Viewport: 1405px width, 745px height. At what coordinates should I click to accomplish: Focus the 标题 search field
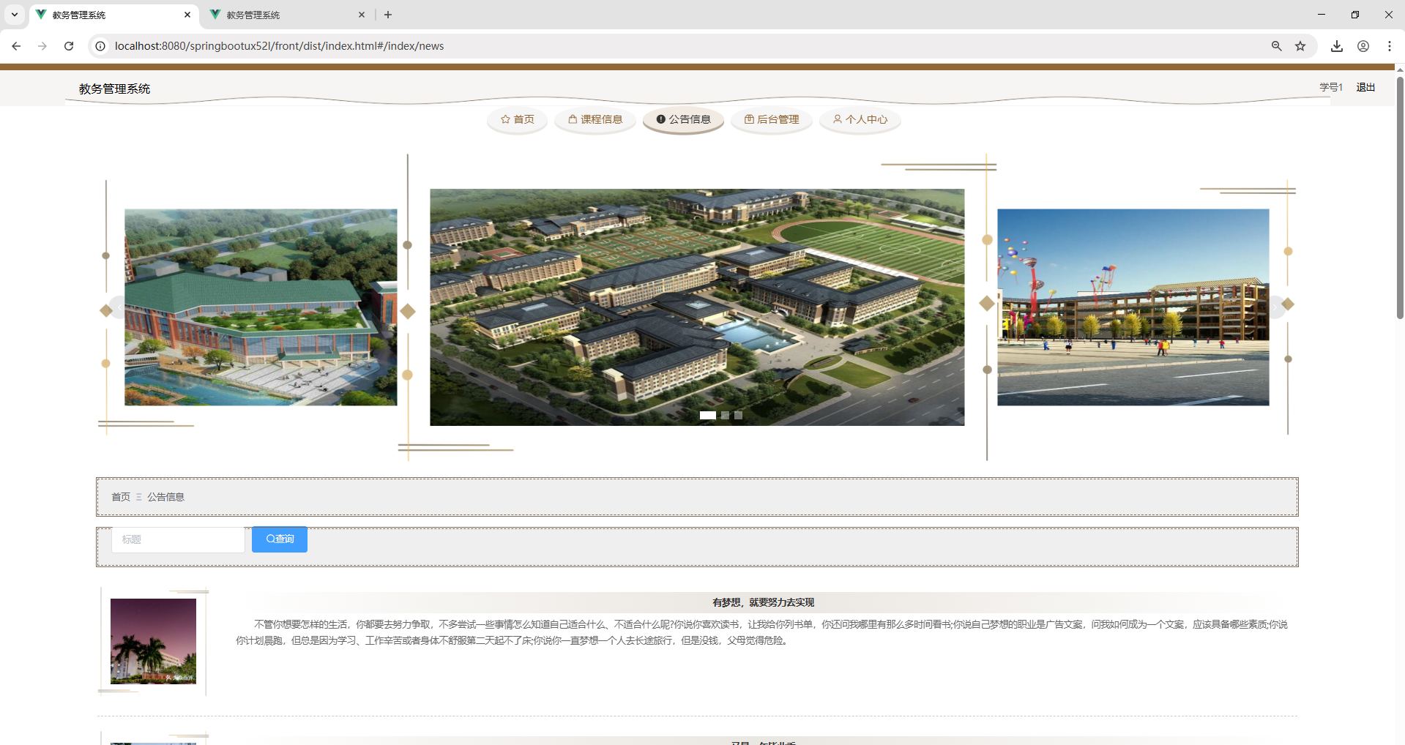click(178, 539)
